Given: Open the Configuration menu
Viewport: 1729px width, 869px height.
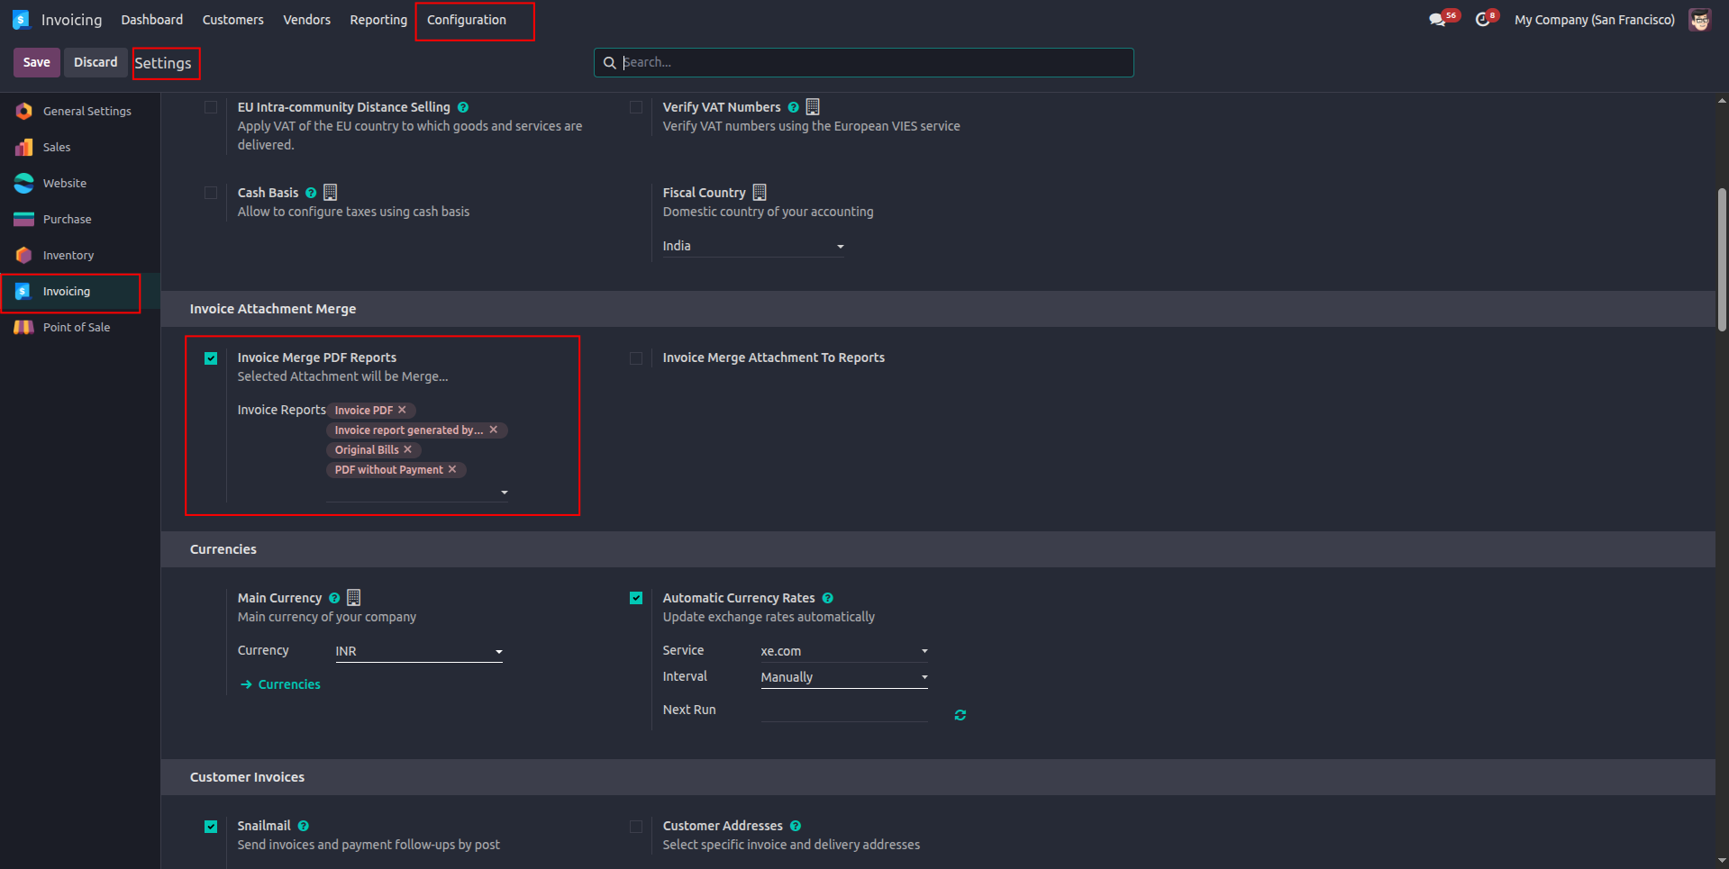Looking at the screenshot, I should click(467, 20).
